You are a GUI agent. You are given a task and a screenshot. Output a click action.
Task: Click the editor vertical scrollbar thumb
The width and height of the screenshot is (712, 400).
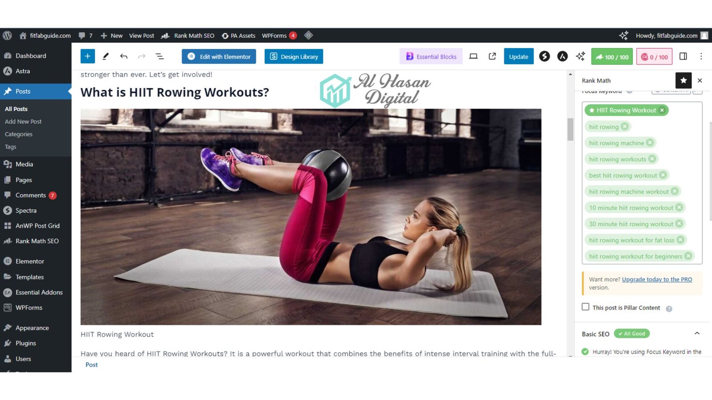[x=570, y=129]
